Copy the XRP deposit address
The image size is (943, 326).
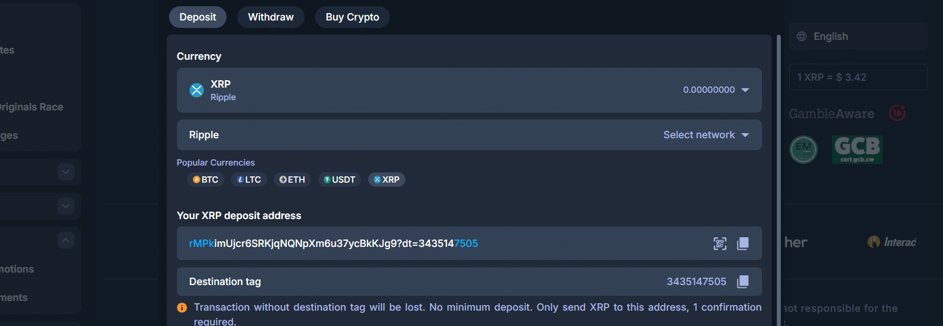click(x=743, y=244)
